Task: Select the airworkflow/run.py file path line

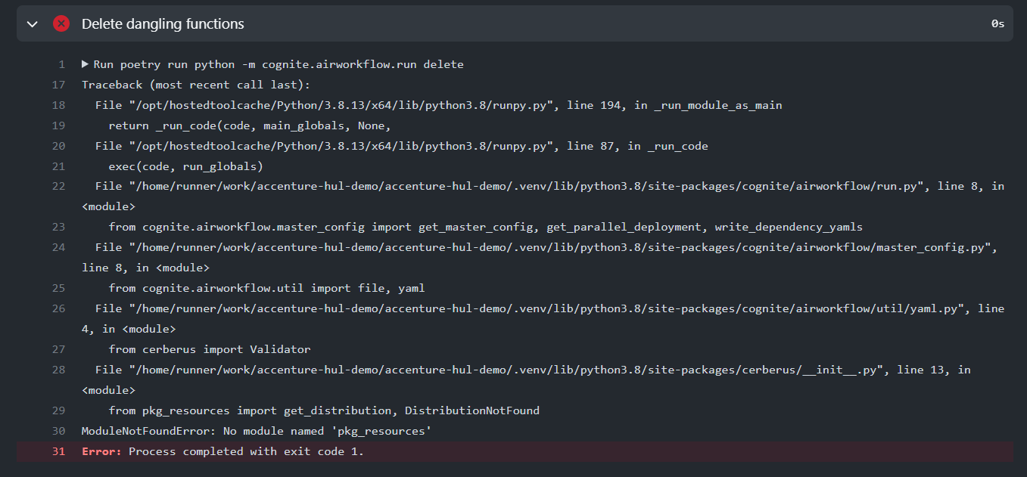Action: pyautogui.click(x=543, y=196)
